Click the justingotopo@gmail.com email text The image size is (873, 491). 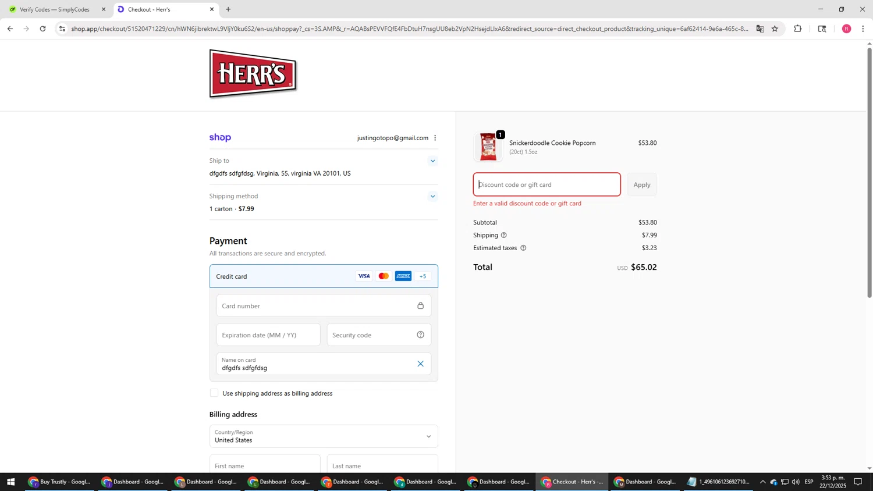pyautogui.click(x=393, y=138)
